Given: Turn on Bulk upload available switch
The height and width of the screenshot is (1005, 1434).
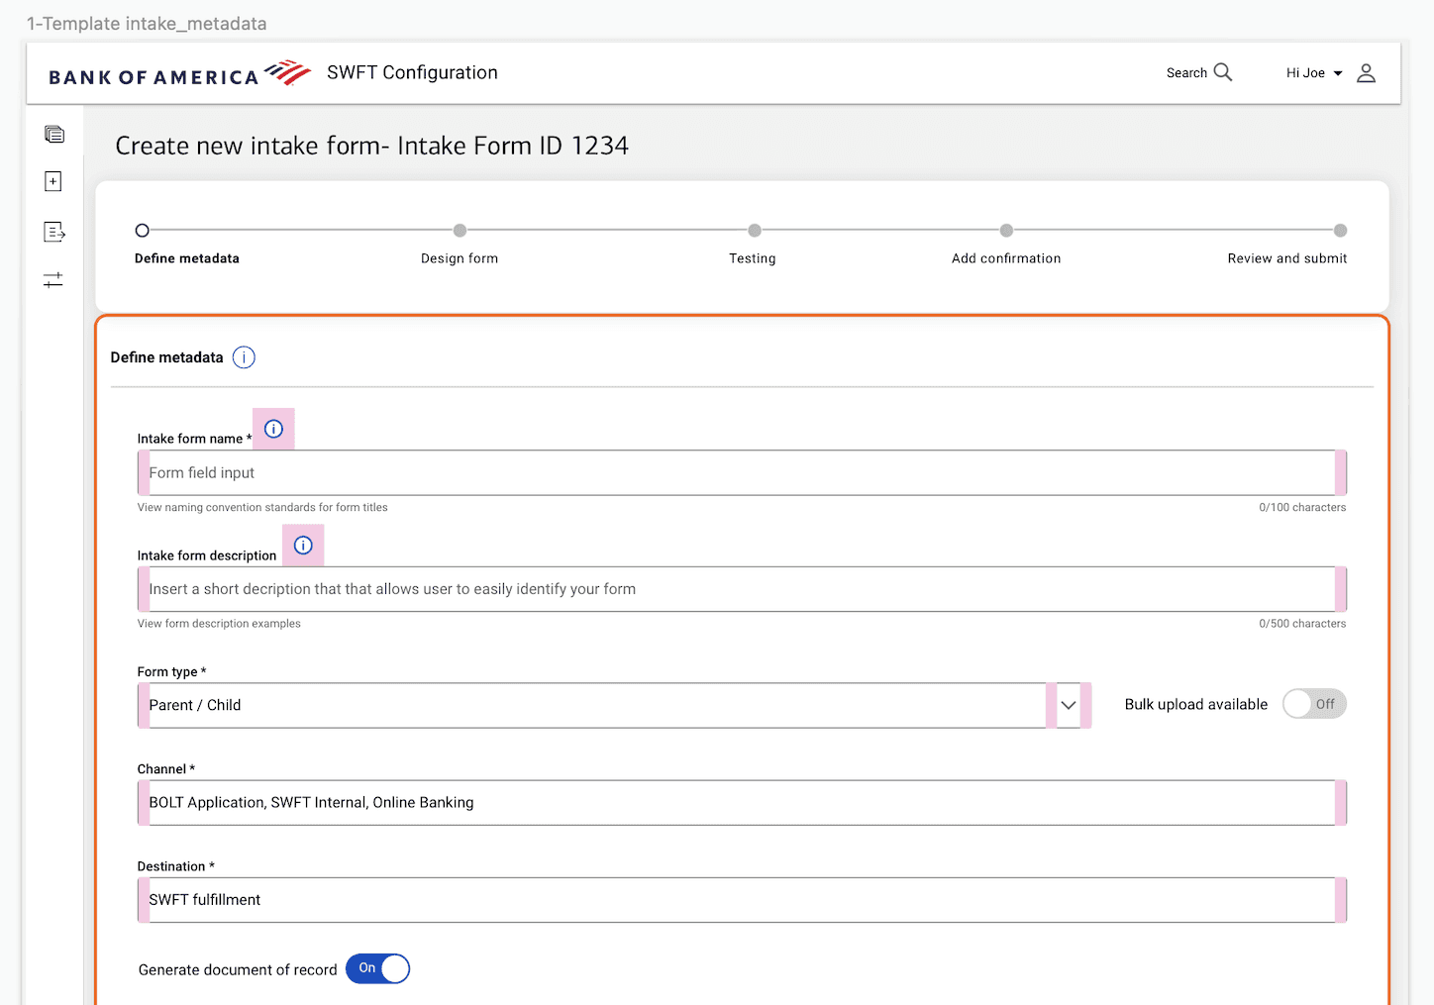Looking at the screenshot, I should pos(1314,704).
